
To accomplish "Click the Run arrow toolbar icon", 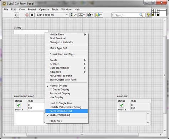I will point(16,15).
